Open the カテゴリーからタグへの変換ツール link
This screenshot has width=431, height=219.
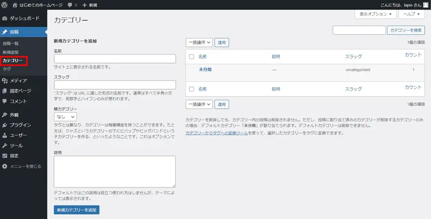click(217, 133)
